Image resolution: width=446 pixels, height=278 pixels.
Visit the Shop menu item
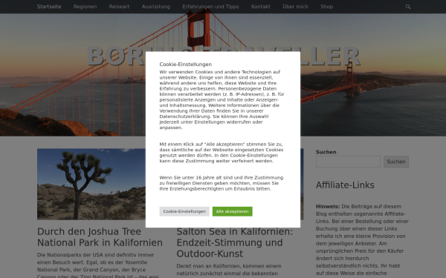coord(326,7)
